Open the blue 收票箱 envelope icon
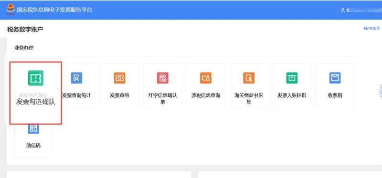 click(x=335, y=78)
